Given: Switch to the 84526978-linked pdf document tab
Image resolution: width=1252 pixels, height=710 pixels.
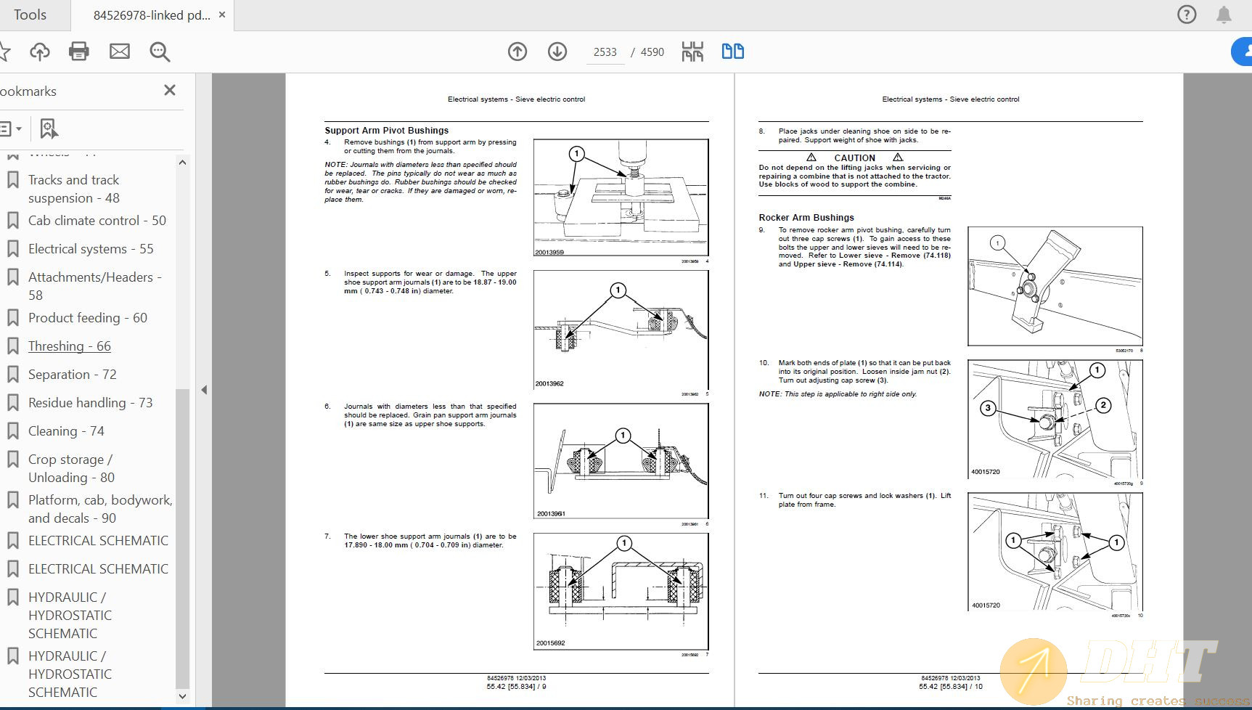Looking at the screenshot, I should point(151,15).
